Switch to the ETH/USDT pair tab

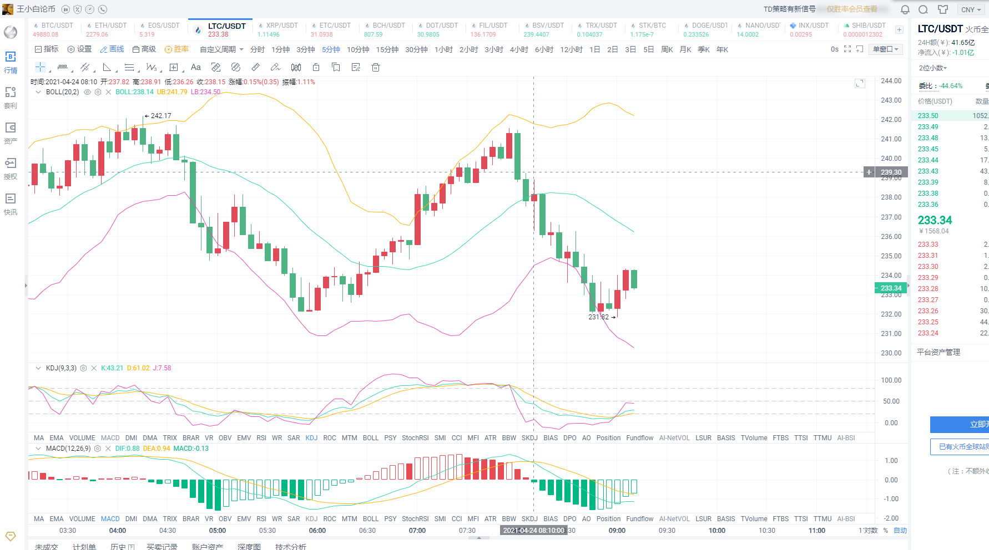tap(107, 30)
